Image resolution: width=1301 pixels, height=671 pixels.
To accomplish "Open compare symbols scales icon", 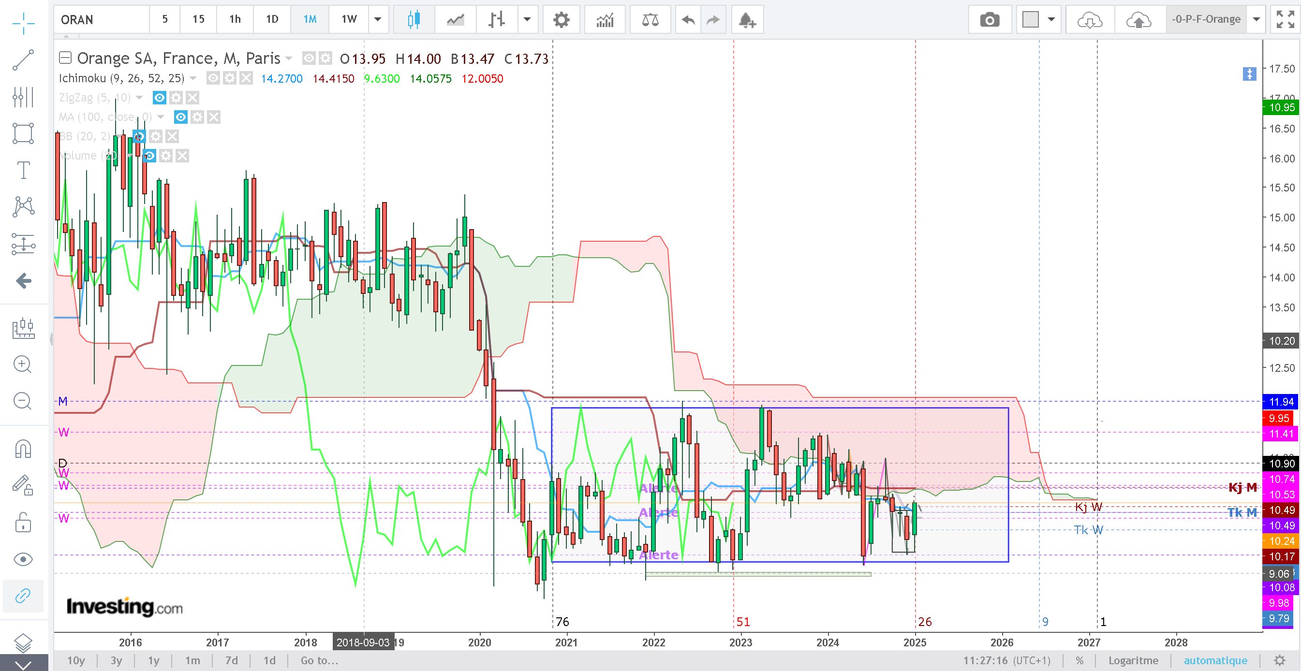I will (650, 20).
